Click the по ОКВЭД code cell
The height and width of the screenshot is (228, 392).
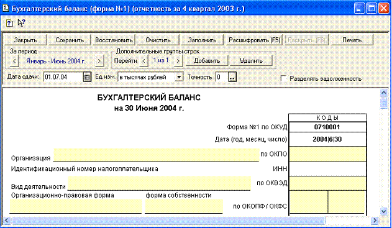click(327, 183)
